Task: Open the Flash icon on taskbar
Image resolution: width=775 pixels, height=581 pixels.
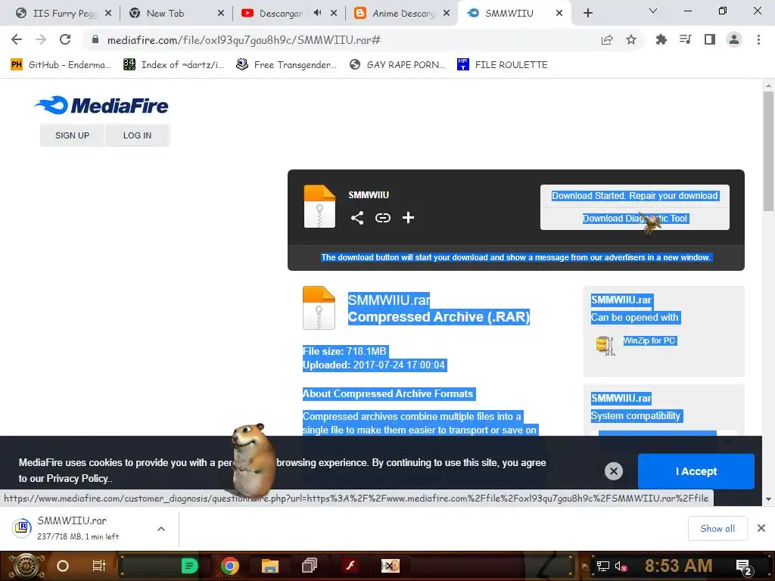Action: coord(350,566)
